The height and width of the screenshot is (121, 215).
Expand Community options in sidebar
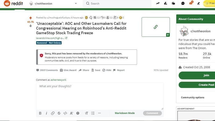(193, 97)
